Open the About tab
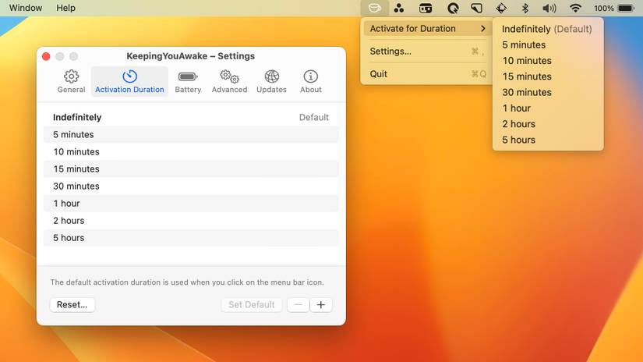Viewport: 643px width, 362px height. (310, 81)
